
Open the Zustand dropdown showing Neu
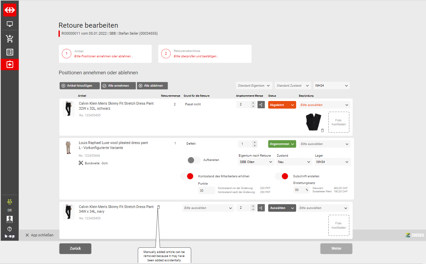(x=295, y=162)
